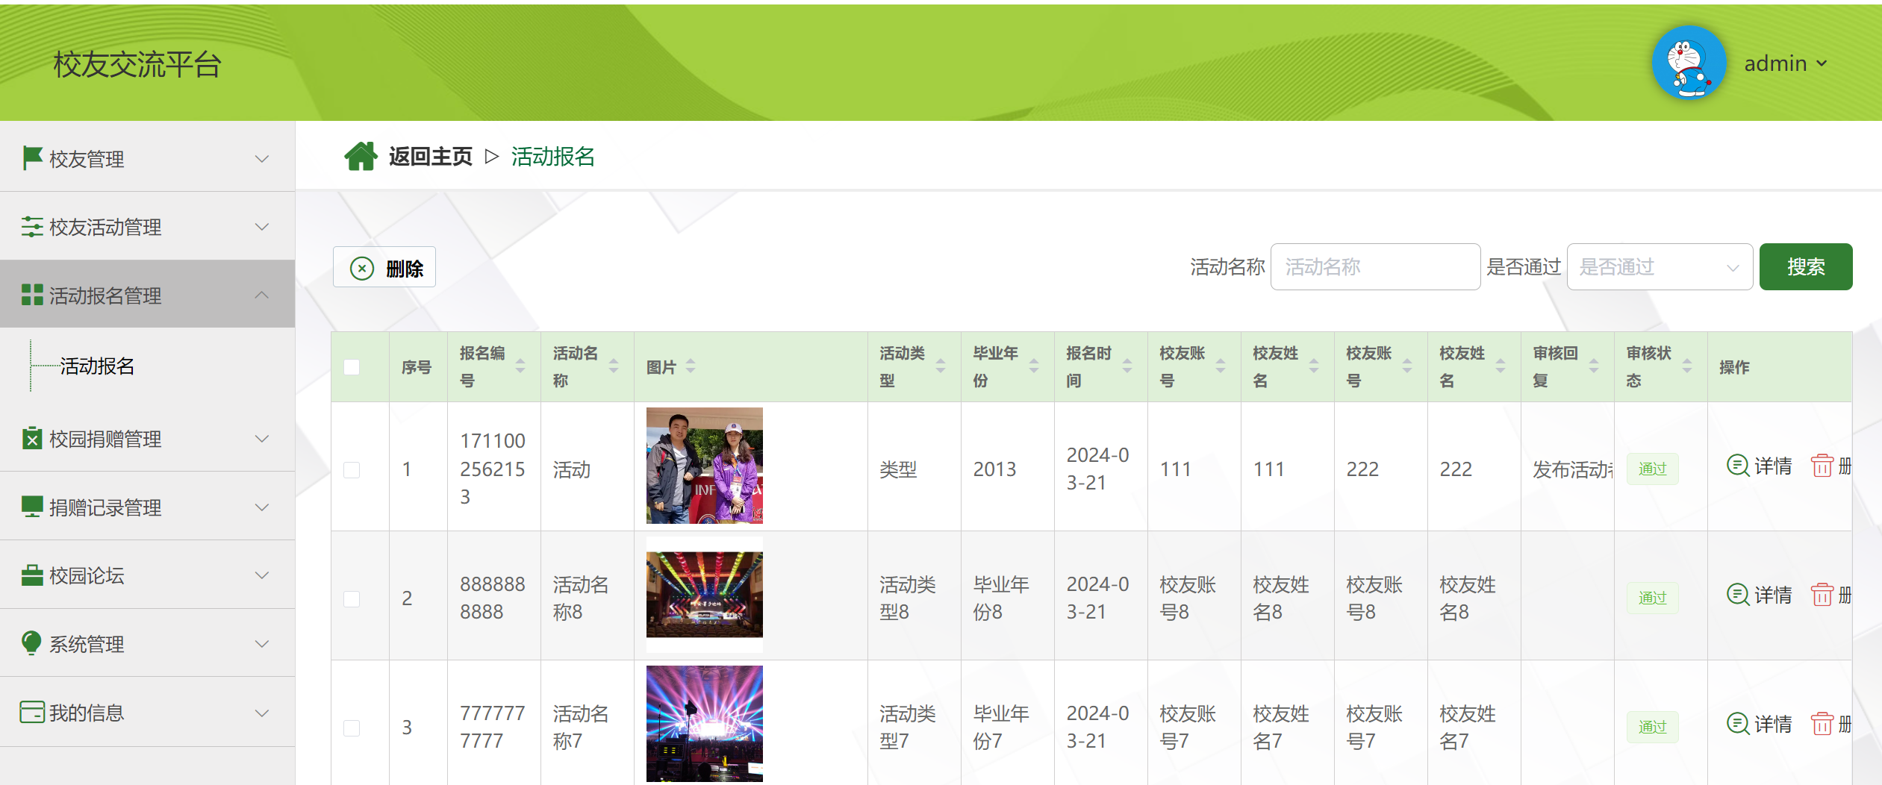Click the home icon beside 返回主页
1882x785 pixels.
[x=361, y=157]
